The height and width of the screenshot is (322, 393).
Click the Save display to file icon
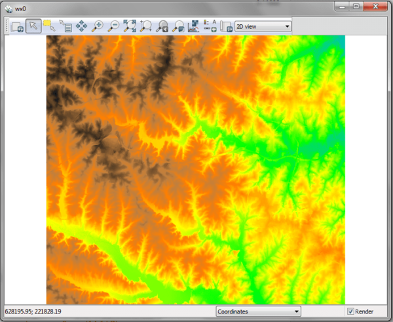tap(226, 27)
